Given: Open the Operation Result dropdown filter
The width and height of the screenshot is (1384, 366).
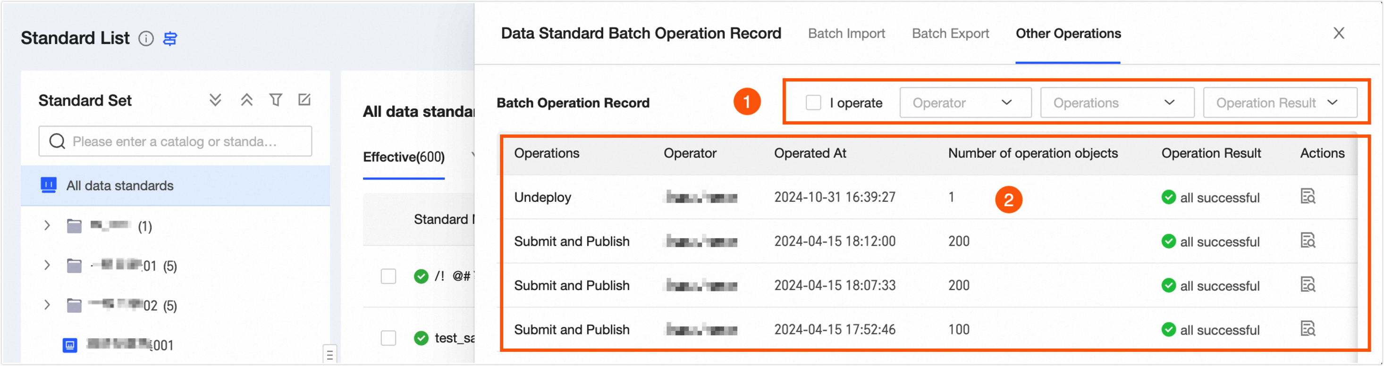Looking at the screenshot, I should (1280, 102).
